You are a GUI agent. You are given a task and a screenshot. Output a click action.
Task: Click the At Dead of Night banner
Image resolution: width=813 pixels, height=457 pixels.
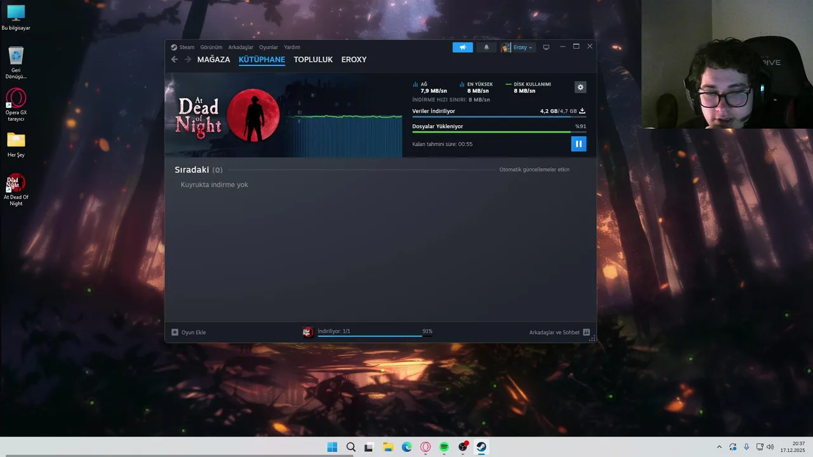225,115
